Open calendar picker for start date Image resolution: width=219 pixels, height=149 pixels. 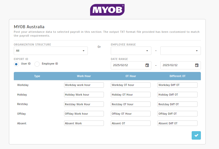147,65
